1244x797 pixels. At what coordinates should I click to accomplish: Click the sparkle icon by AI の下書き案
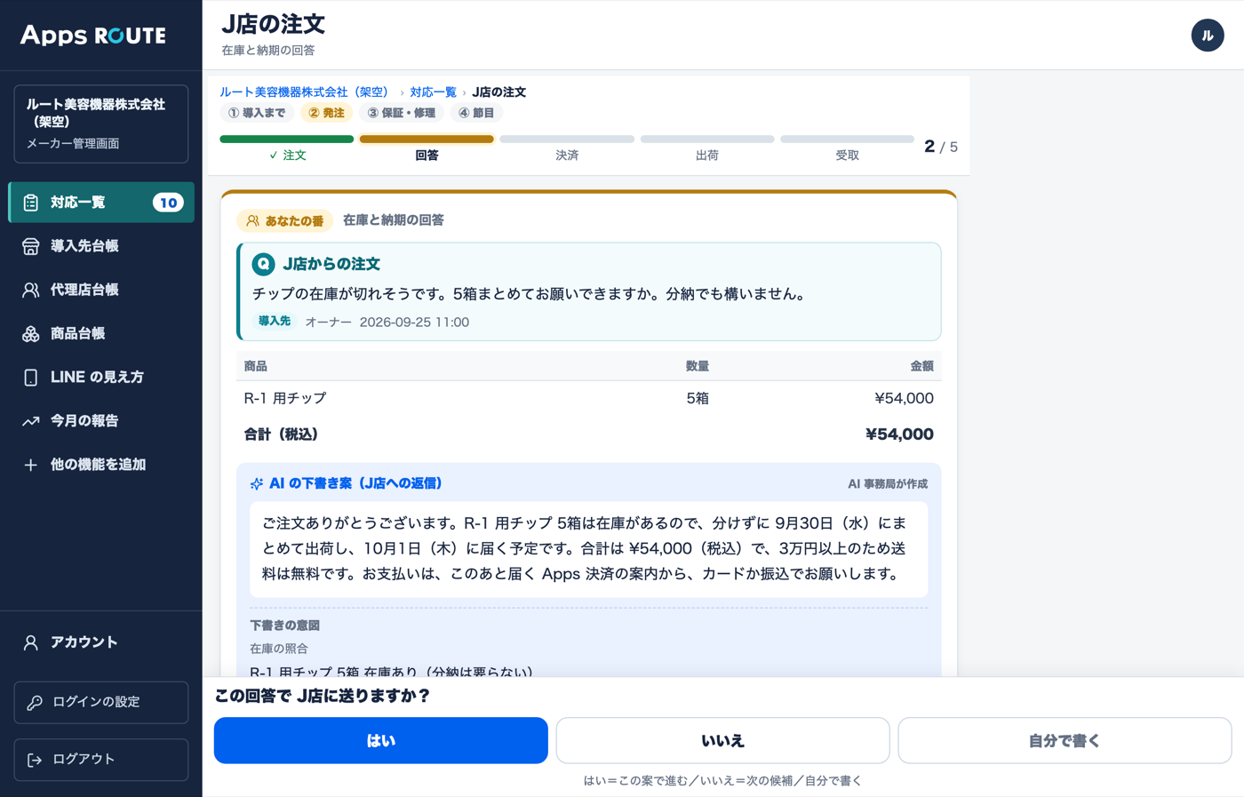(x=257, y=483)
